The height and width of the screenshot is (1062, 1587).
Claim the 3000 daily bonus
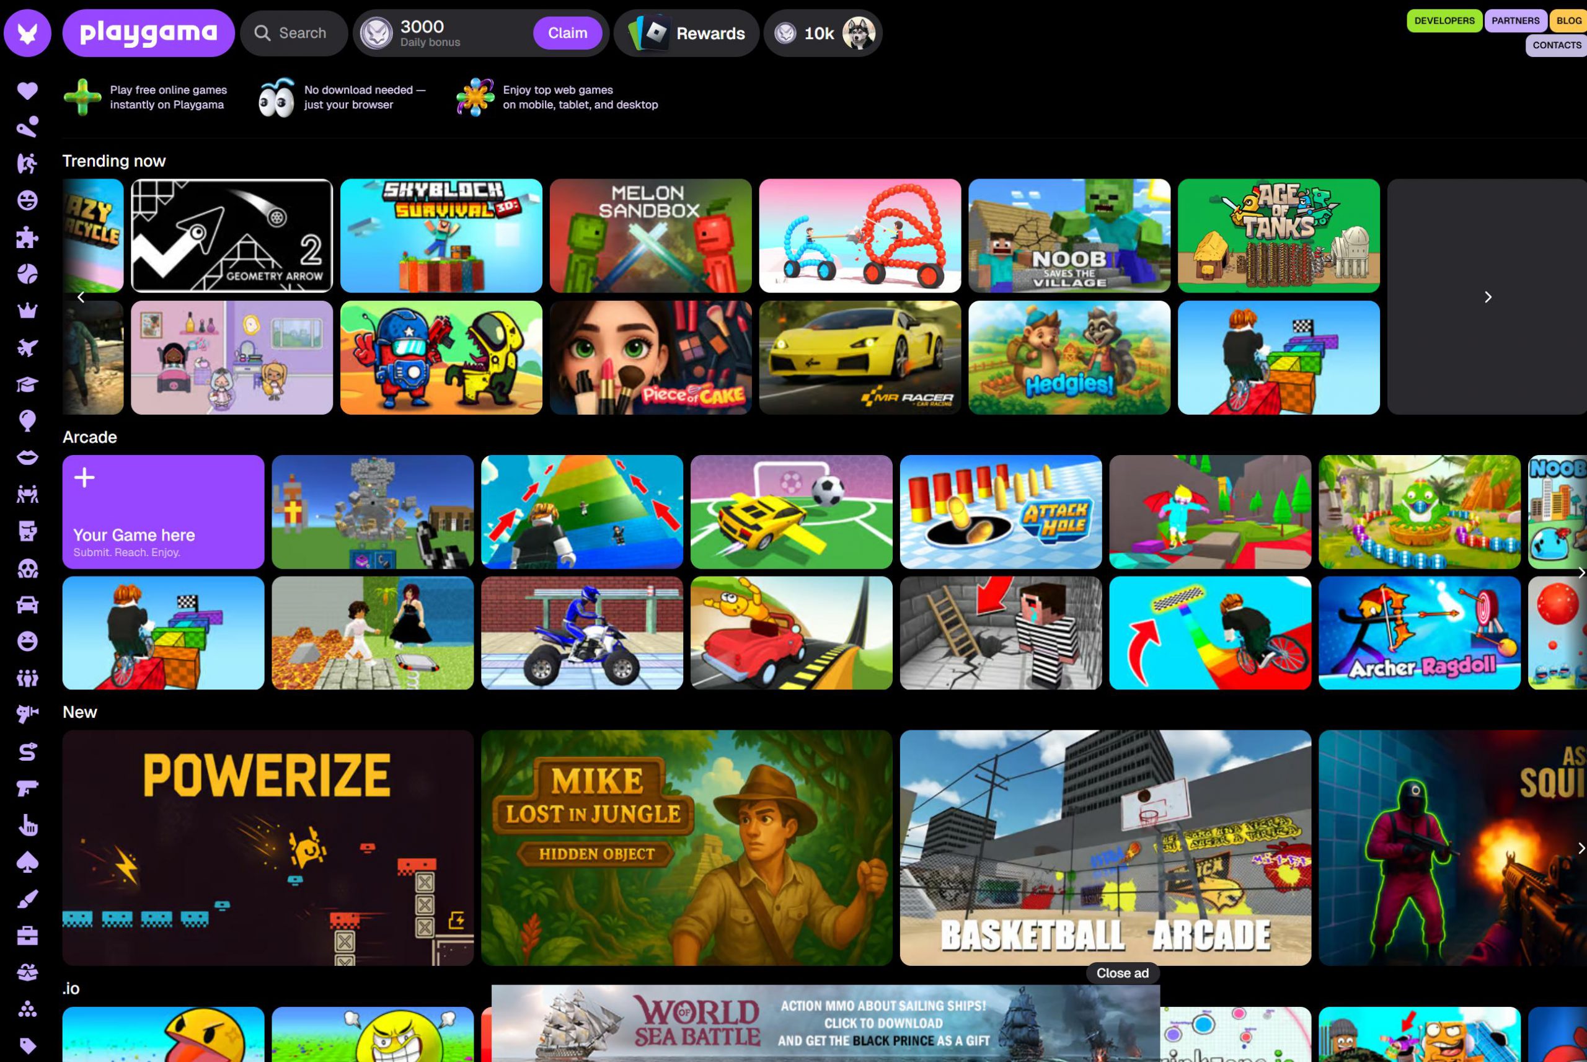pos(567,32)
